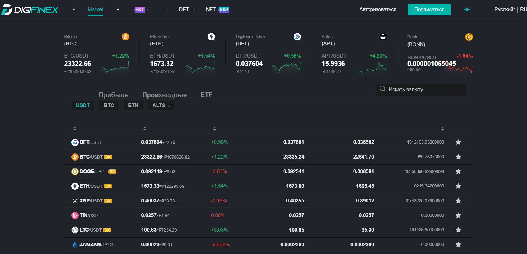Open the DigiFinex Token icon in ticker card

coord(297,37)
